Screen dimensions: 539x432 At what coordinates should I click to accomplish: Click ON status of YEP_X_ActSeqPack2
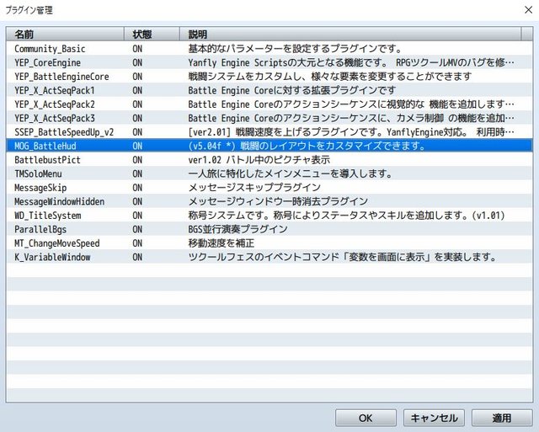point(137,104)
